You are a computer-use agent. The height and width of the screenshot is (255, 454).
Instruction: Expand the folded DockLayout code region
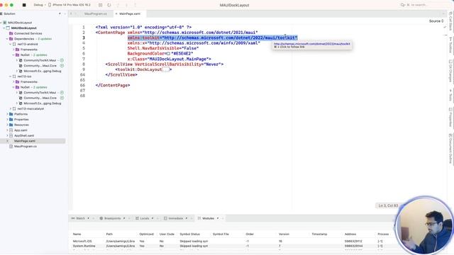click(x=165, y=69)
